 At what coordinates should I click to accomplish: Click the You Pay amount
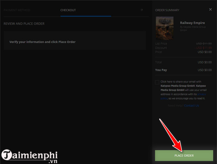coord(205,70)
